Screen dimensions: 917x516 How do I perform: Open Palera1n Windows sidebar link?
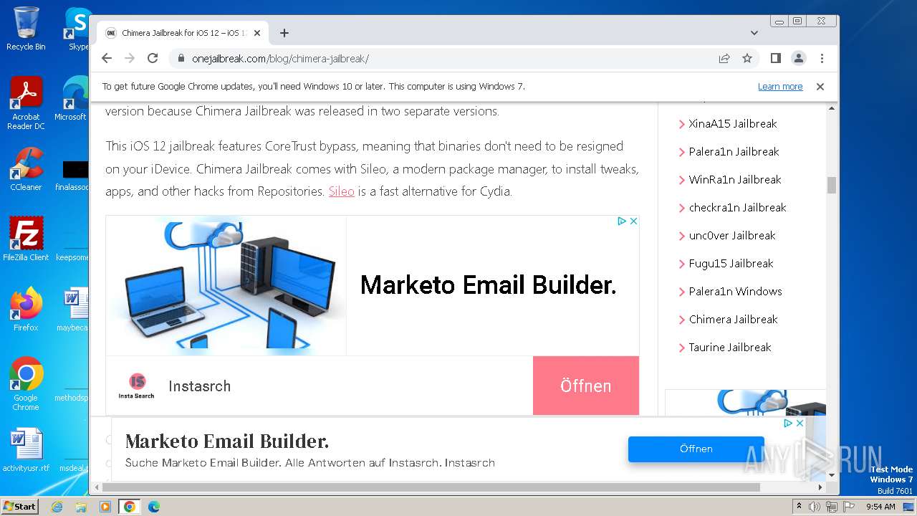[x=735, y=292]
